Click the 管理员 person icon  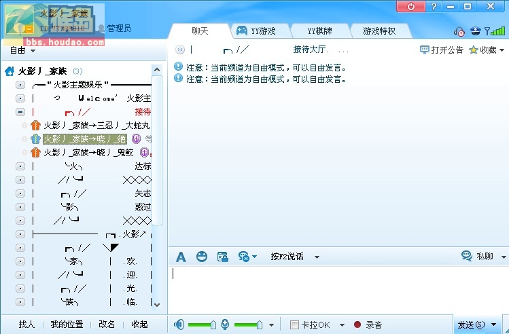click(101, 29)
